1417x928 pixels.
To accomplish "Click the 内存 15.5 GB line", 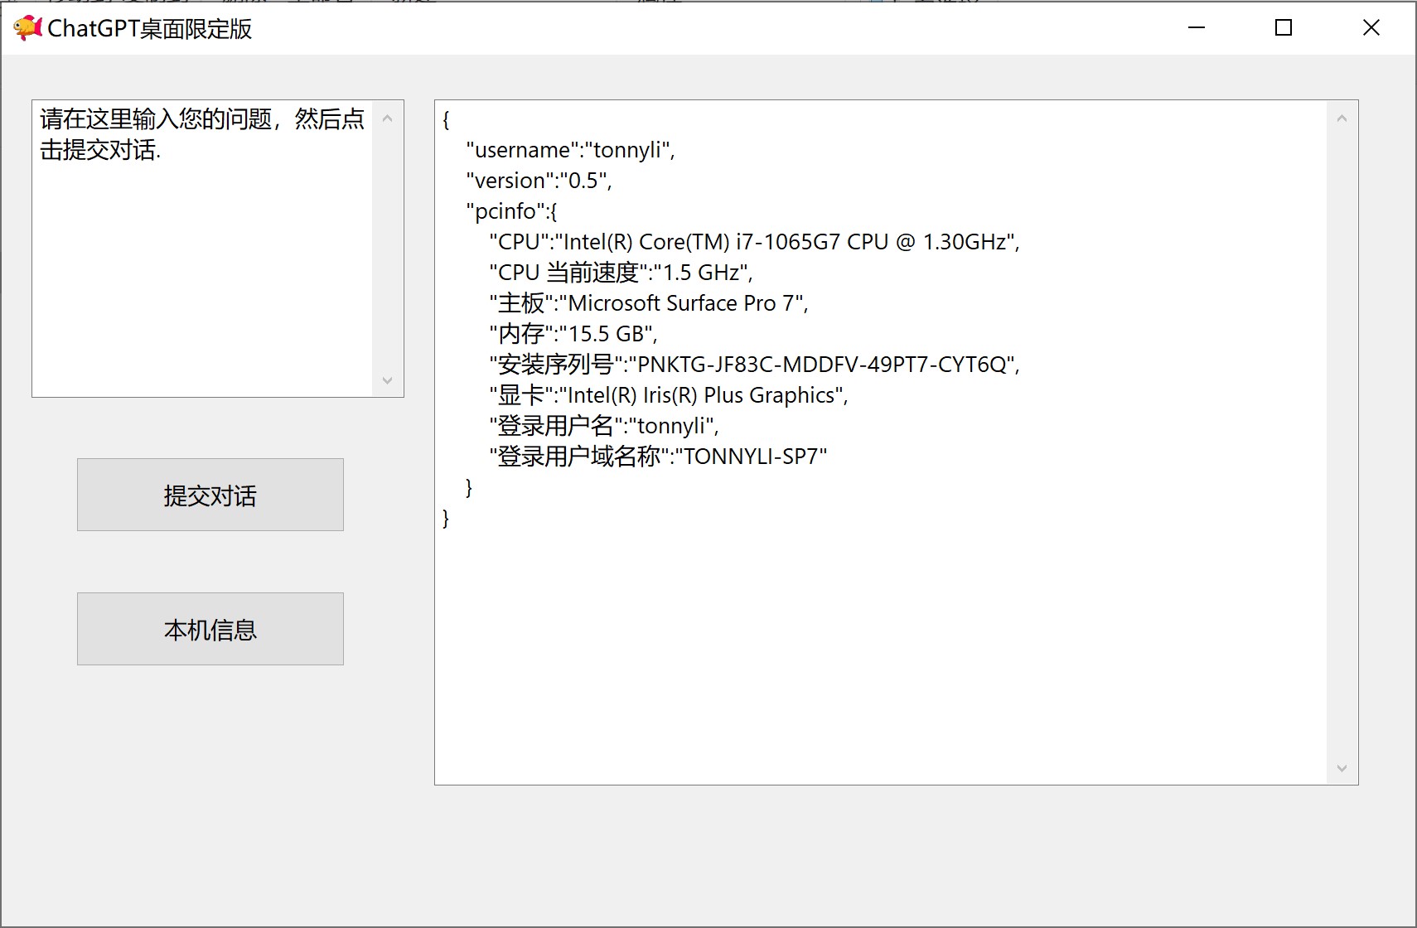I will tap(573, 334).
